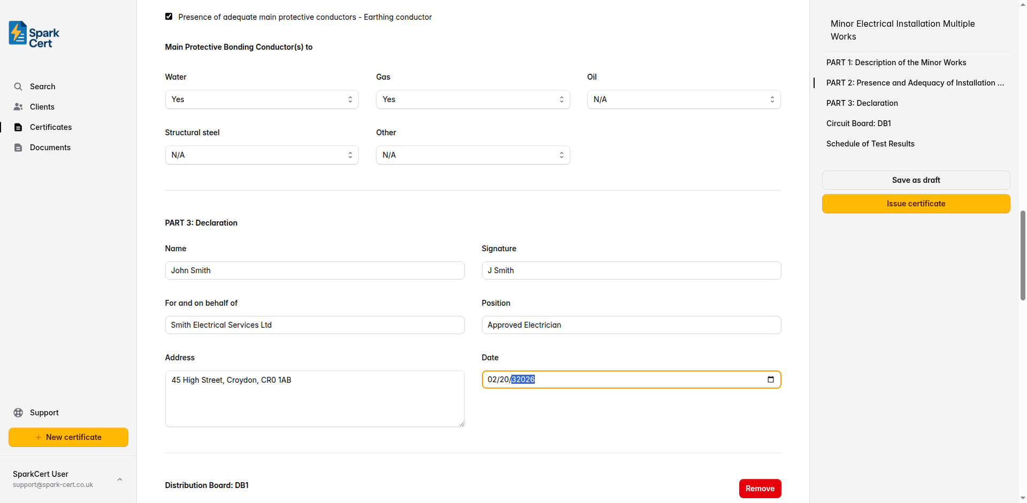Open the calendar picker in Date field
The width and height of the screenshot is (1027, 503).
pyautogui.click(x=771, y=380)
